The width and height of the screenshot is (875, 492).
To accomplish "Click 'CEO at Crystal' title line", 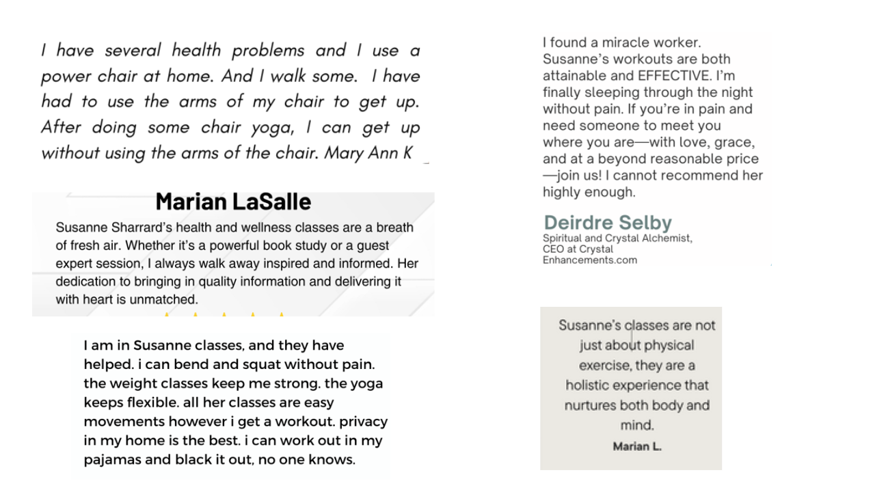I will 578,249.
